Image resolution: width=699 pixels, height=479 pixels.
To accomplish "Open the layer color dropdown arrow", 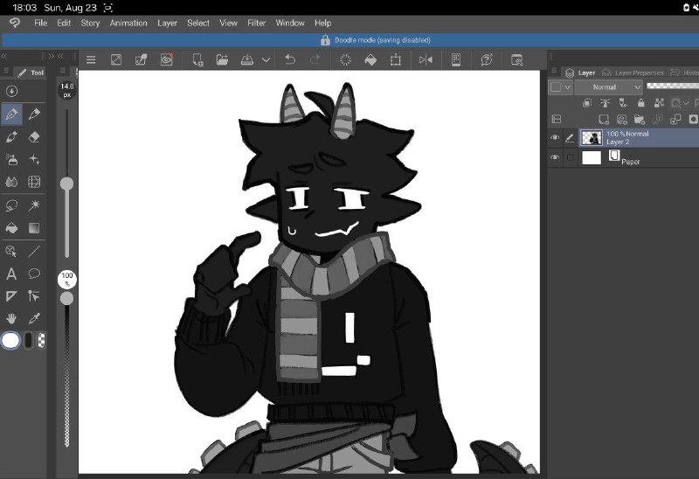I will click(x=567, y=87).
